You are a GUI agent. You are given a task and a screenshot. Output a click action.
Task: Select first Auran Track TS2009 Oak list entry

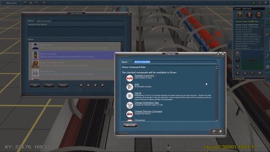pos(247,24)
